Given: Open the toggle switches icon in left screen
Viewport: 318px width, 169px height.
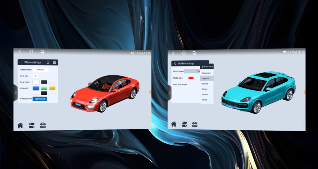Looking at the screenshot, I should tap(32, 125).
